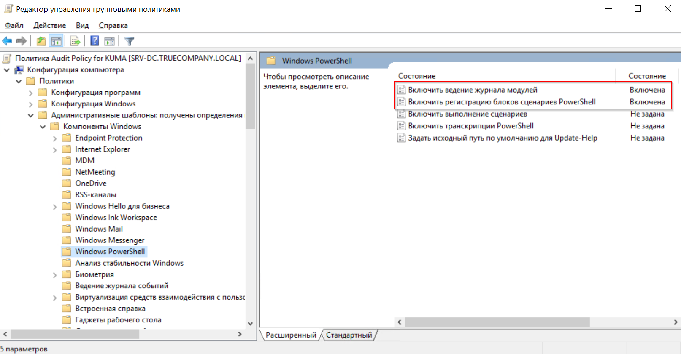Click the Filter funnel icon
Viewport: 681px width, 354px height.
tap(130, 41)
